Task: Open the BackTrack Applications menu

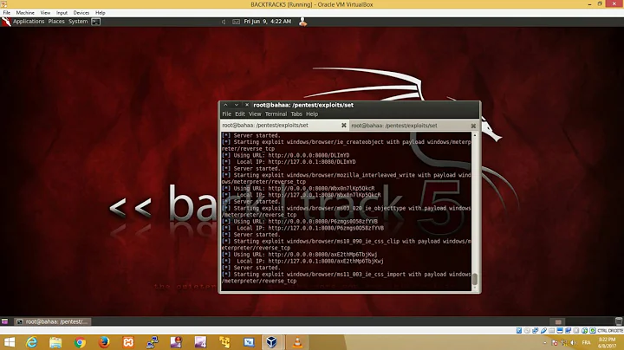Action: [x=29, y=22]
